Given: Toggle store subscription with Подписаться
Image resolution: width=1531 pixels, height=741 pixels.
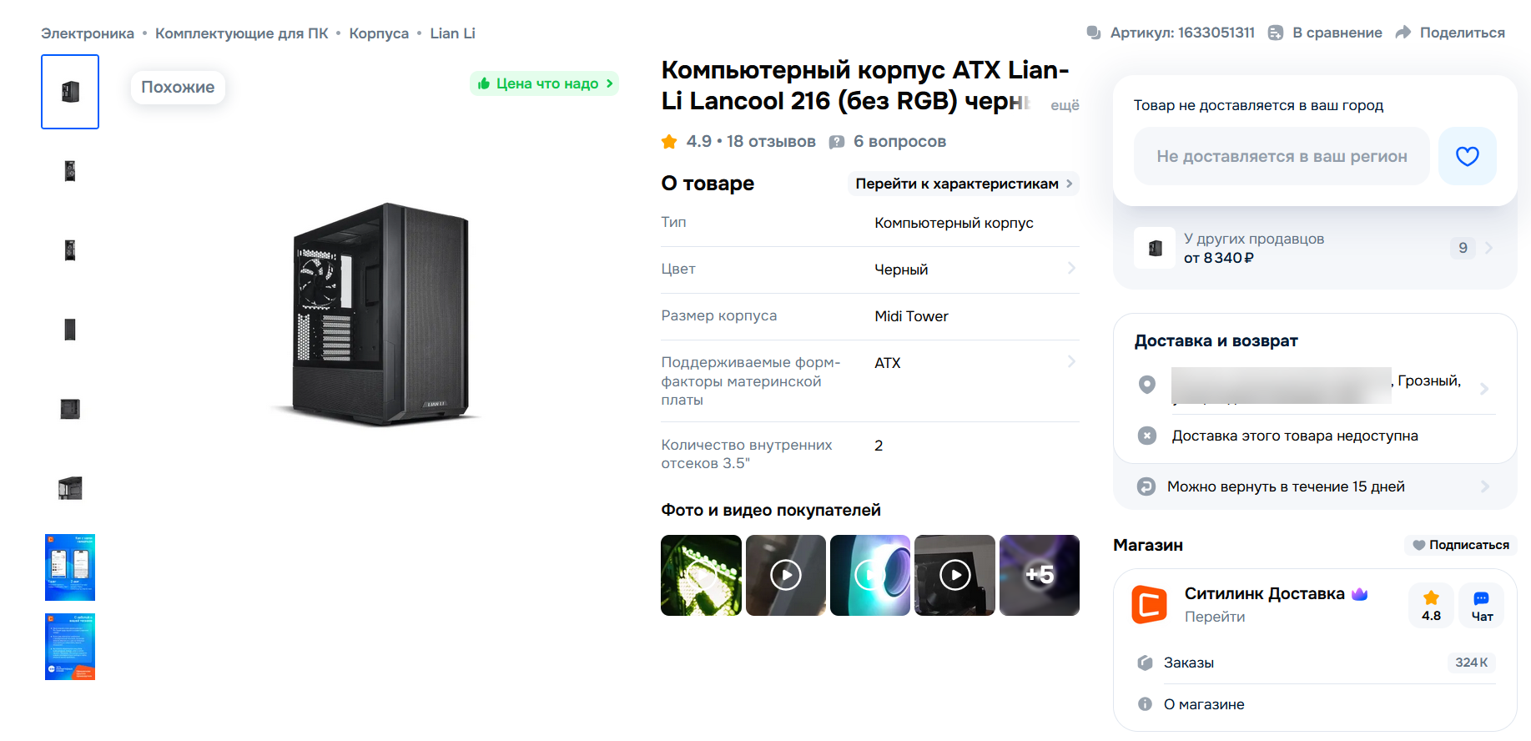Looking at the screenshot, I should (1460, 545).
